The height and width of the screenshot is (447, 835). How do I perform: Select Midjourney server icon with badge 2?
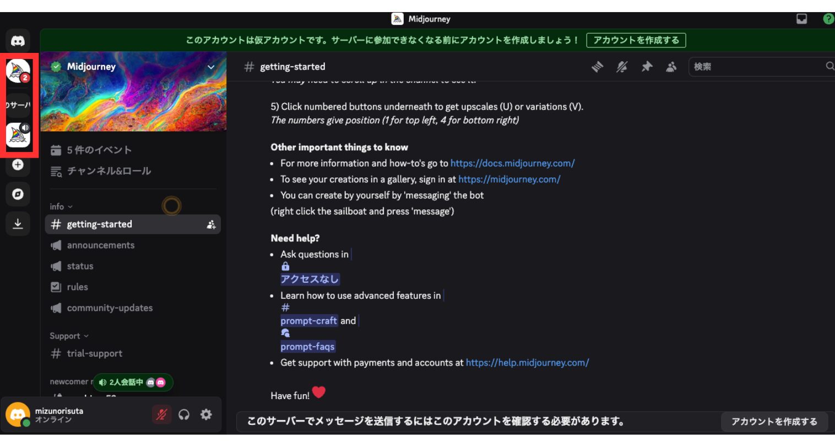18,71
